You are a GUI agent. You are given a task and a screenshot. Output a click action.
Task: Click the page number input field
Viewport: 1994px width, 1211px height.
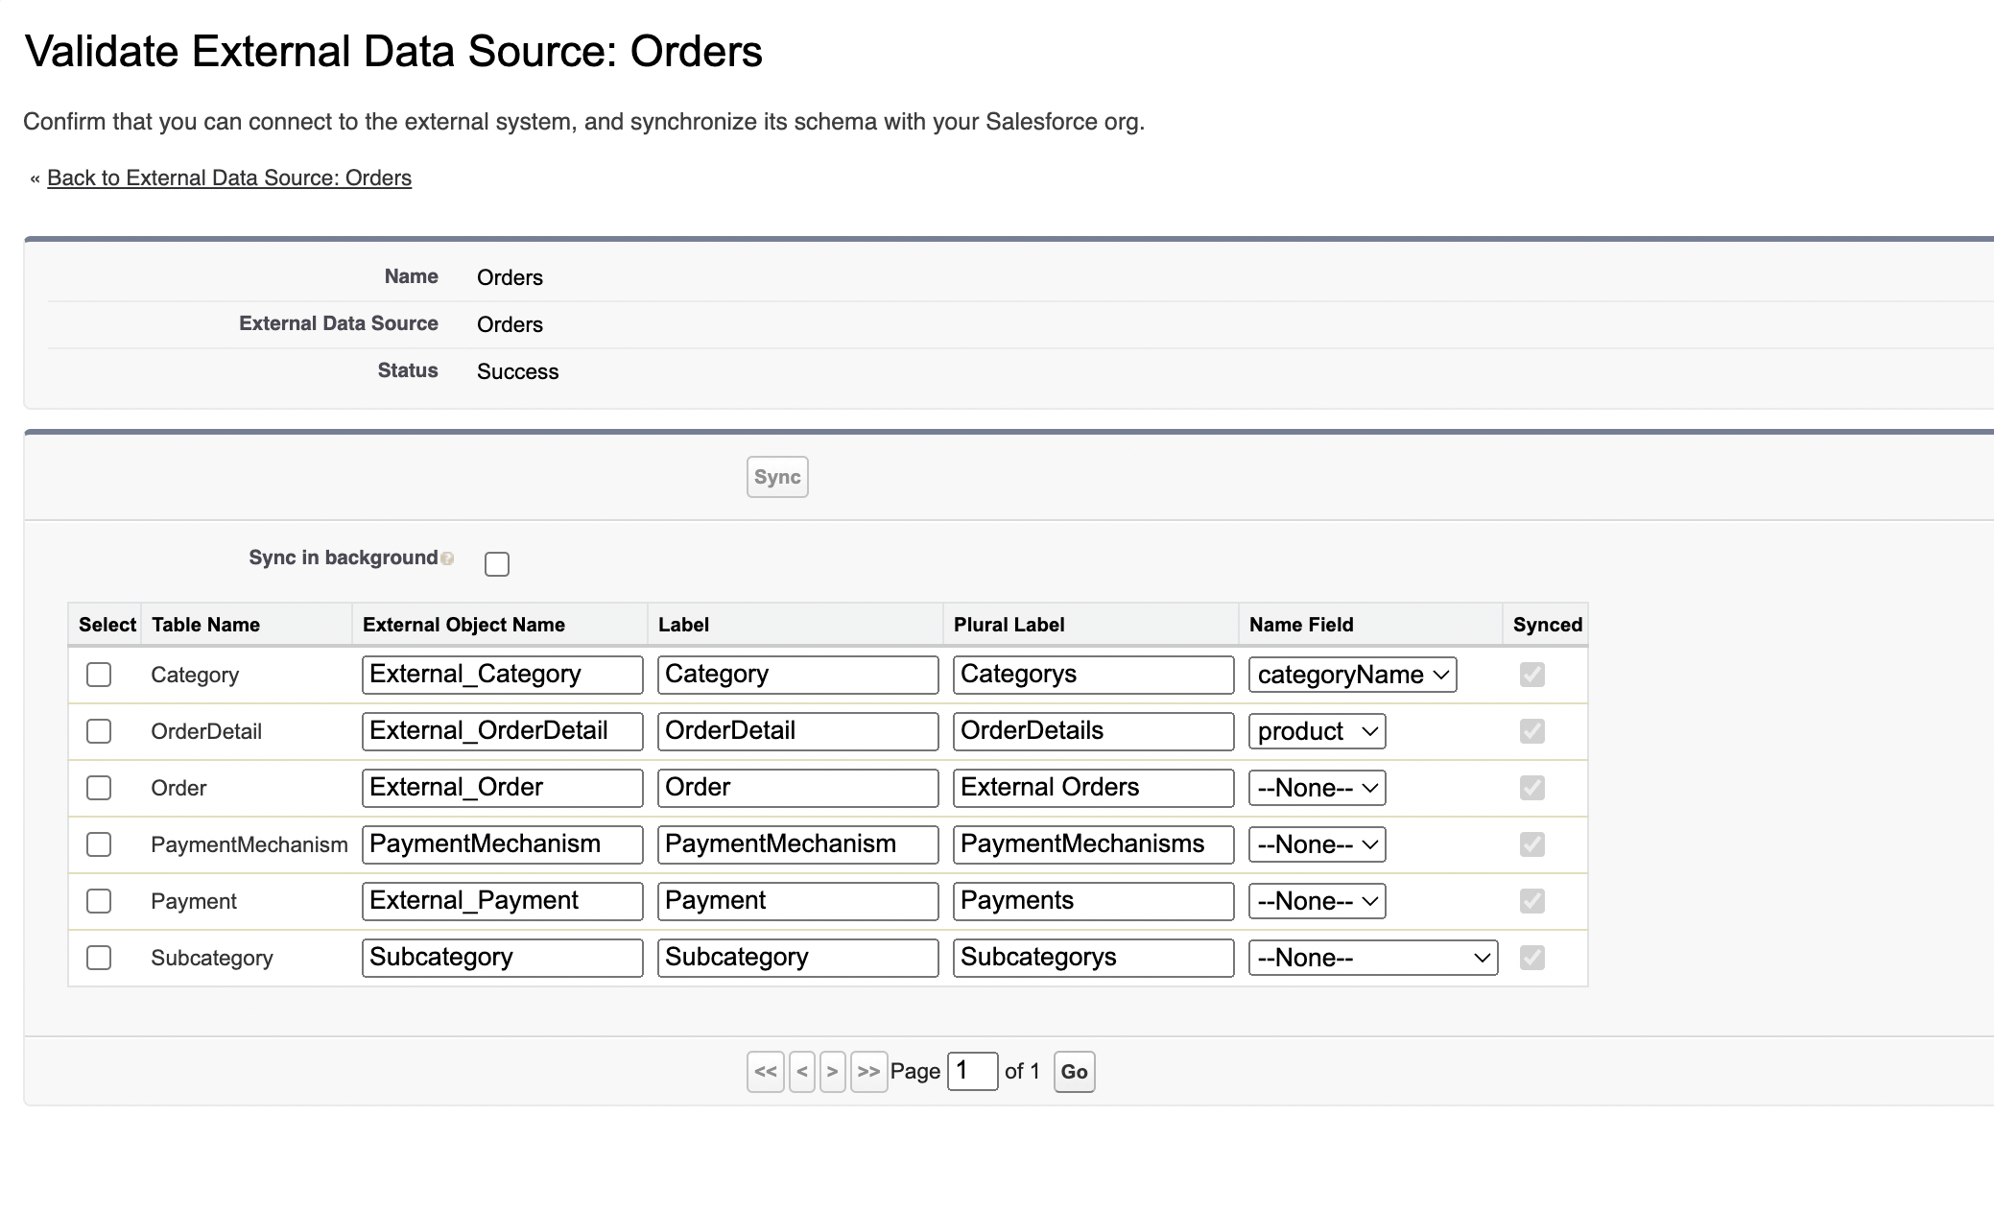pos(971,1071)
